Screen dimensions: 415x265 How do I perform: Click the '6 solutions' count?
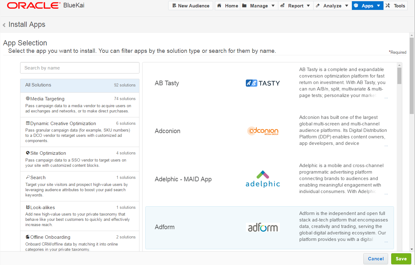[126, 123]
